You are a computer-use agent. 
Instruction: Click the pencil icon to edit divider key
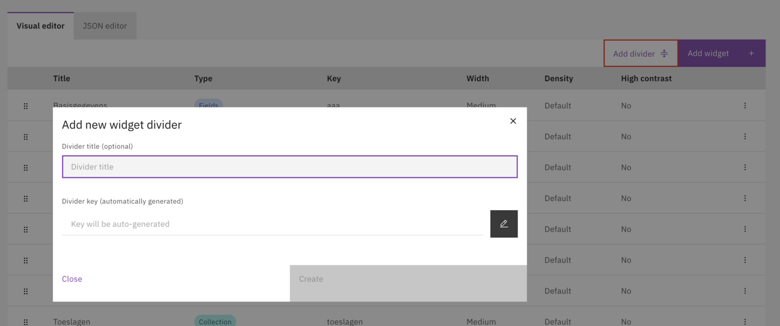(504, 223)
